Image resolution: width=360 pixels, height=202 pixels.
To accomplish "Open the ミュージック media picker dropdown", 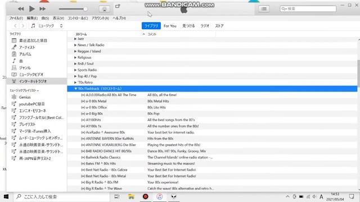I will pos(47,26).
